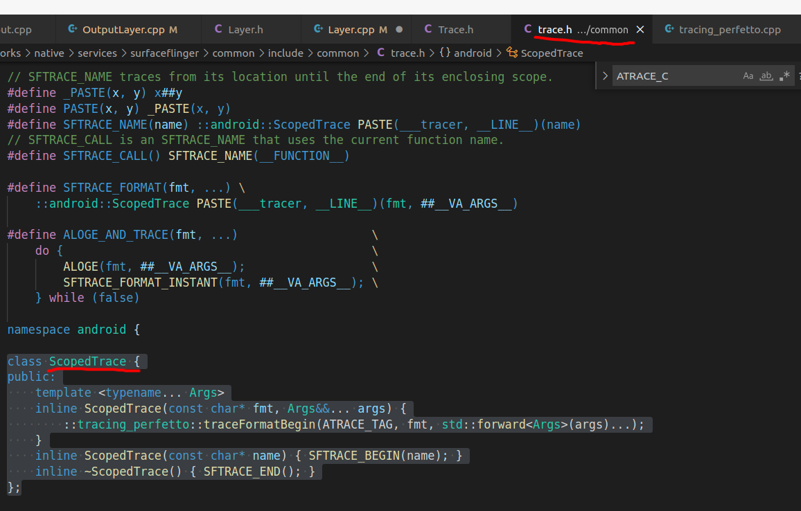Click the comment 'SFTRACE_CALL is an SFTRACE_NAME'

137,140
